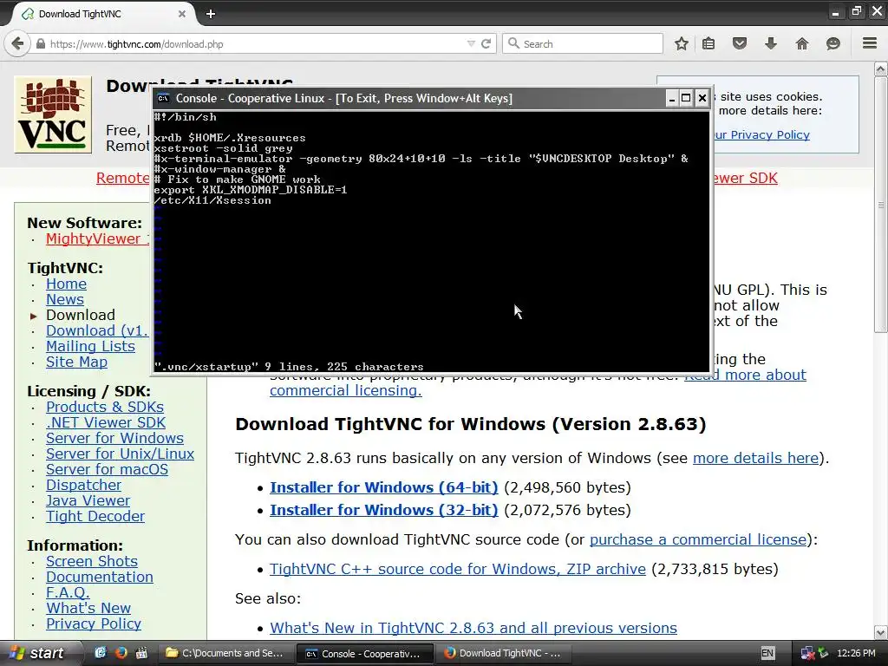Open purchase a commercial license link
The image size is (888, 666).
tap(698, 539)
